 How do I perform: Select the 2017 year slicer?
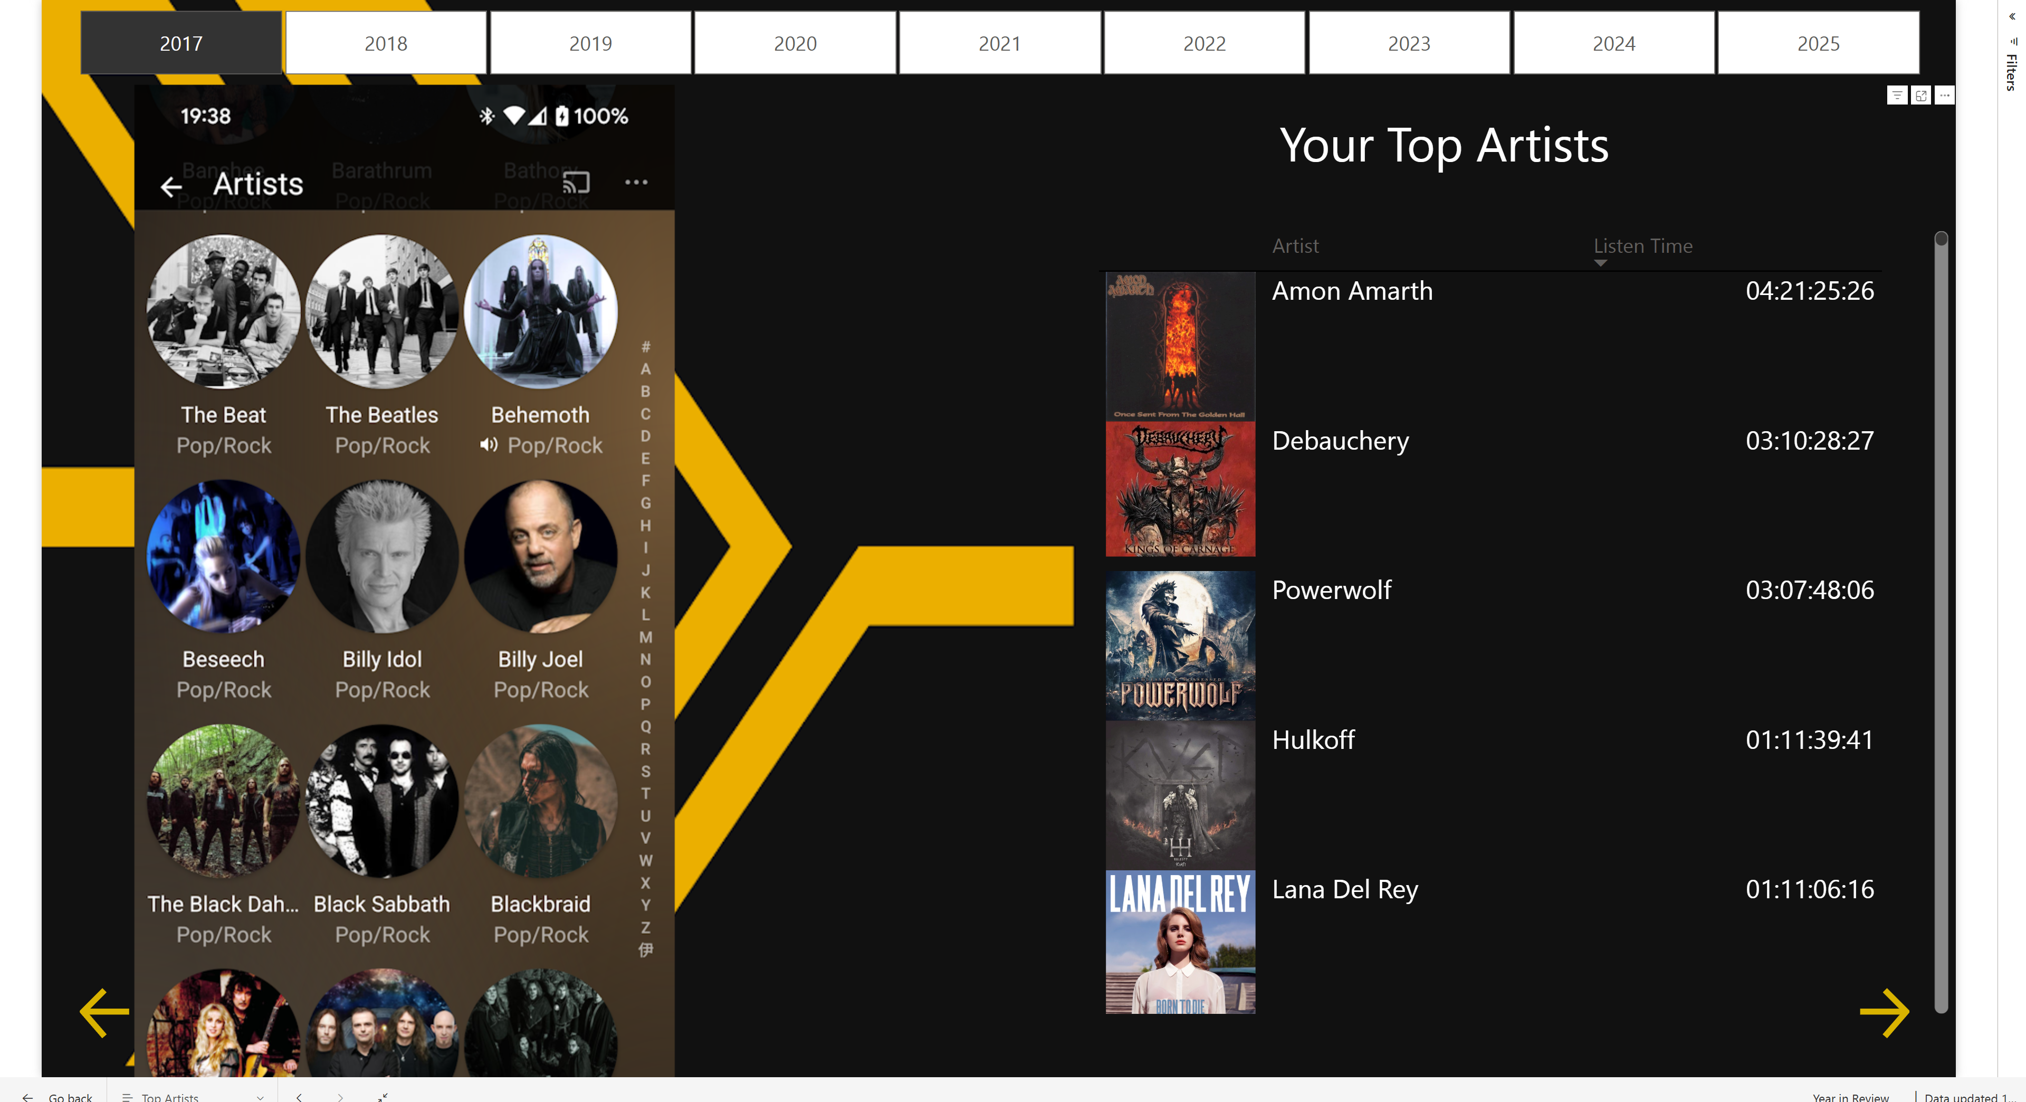[181, 43]
